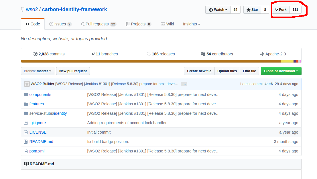Viewport: 317px width, 179px height.
Task: Click the file icon beside README.md row
Action: point(26,142)
